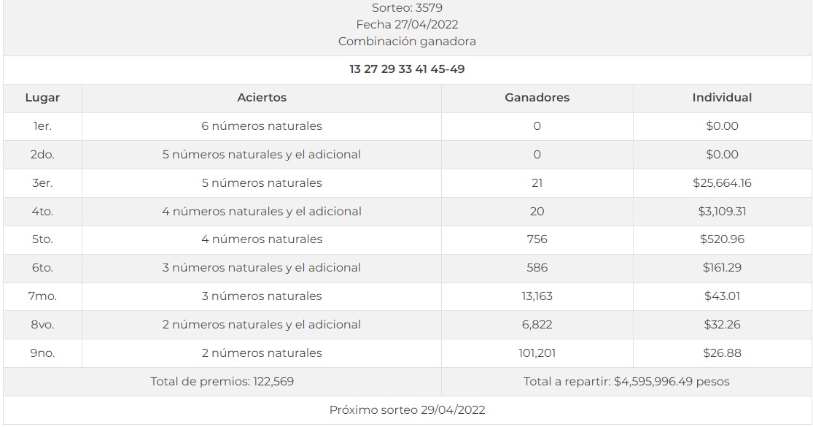This screenshot has height=427, width=813.
Task: Click the 756 winners cell
Action: [x=537, y=239]
